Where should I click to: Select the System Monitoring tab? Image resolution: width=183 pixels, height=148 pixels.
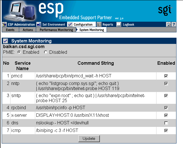[92, 30]
